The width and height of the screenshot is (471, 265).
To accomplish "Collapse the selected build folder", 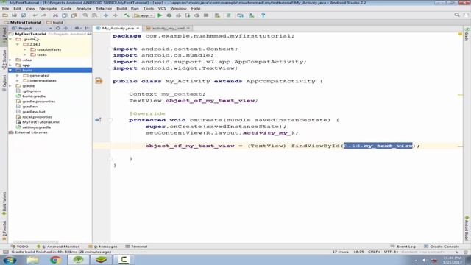I will click(11, 70).
